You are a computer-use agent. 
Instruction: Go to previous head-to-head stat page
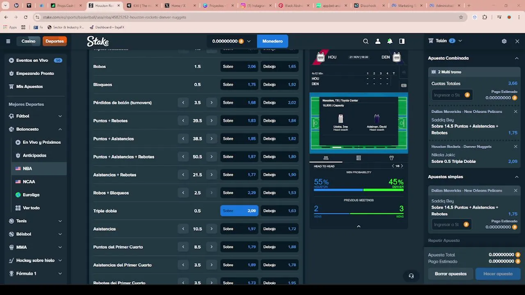(x=393, y=166)
